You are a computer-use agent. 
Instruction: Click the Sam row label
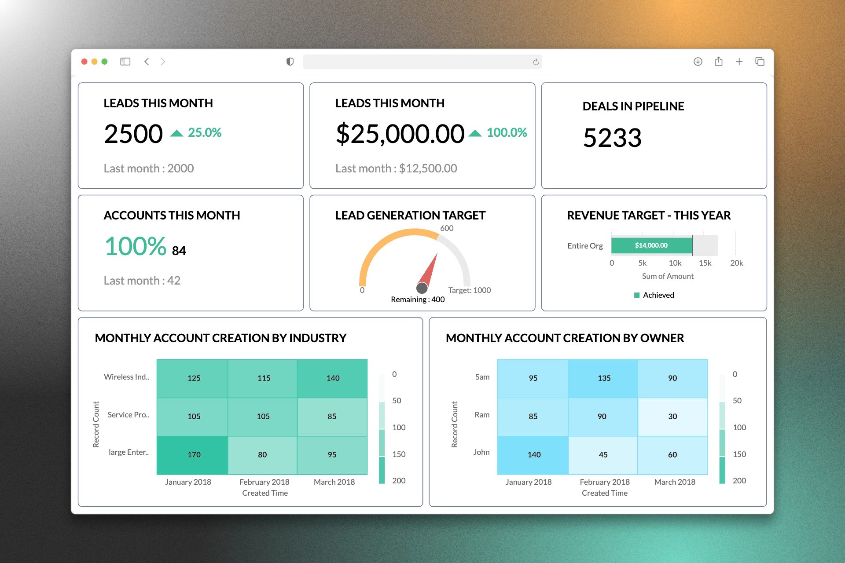coord(482,377)
